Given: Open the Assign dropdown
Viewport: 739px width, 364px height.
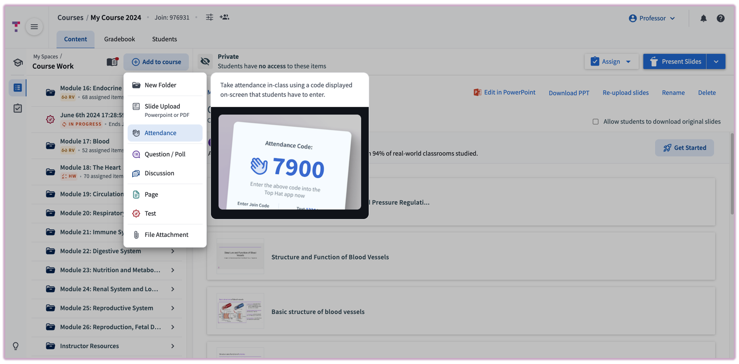Looking at the screenshot, I should pyautogui.click(x=611, y=62).
